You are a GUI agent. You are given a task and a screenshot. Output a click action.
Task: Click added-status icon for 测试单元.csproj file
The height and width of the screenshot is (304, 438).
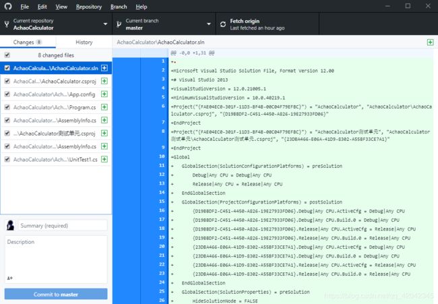point(104,133)
